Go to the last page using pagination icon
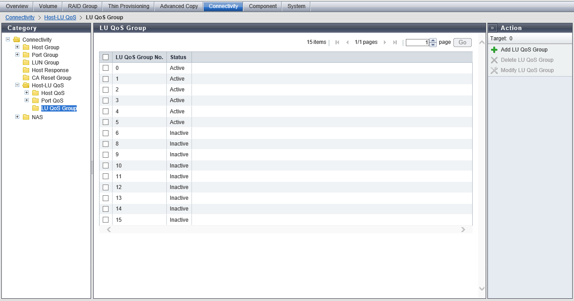Viewport: 574px width, 301px height. click(395, 43)
